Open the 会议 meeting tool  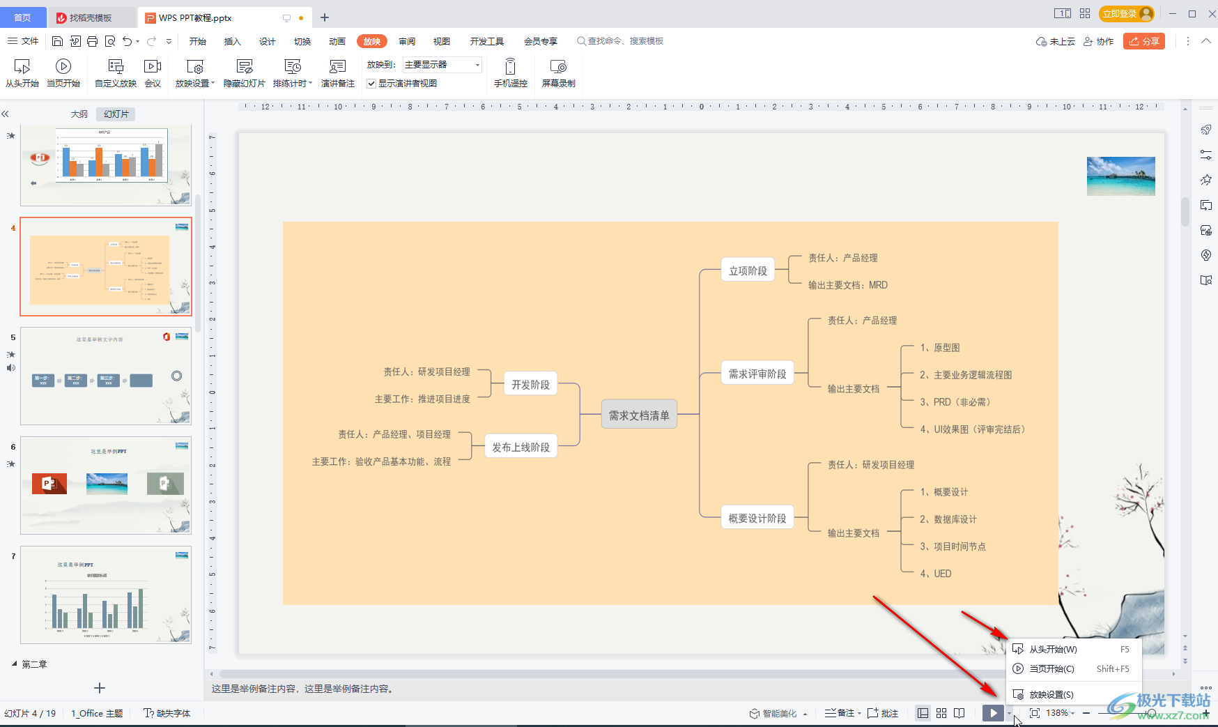click(153, 72)
